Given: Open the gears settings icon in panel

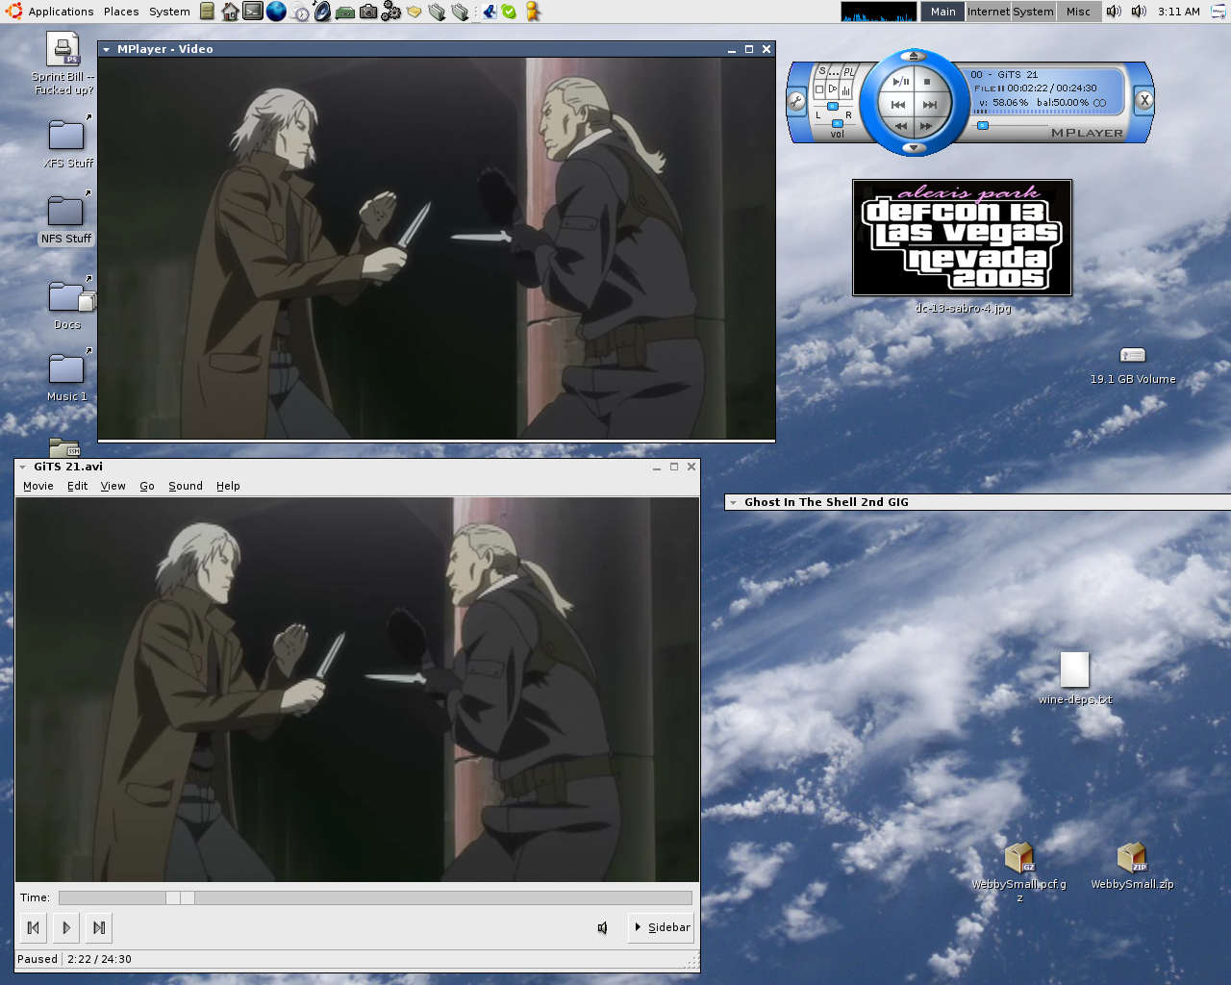Looking at the screenshot, I should pos(391,12).
